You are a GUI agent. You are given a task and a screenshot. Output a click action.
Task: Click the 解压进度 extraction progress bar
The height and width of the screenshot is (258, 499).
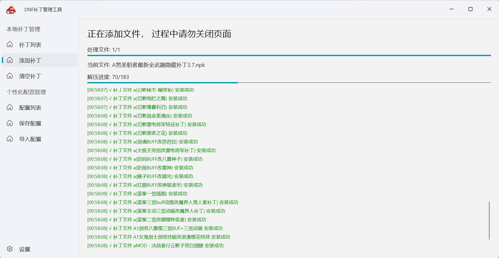coord(289,83)
